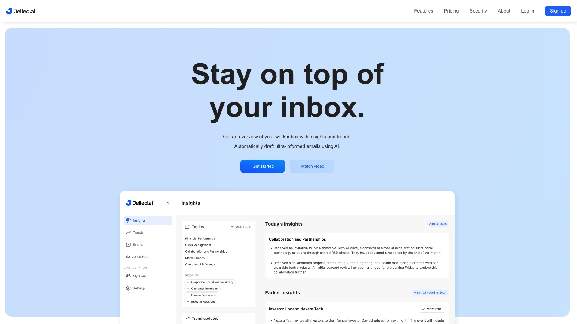Click the Jelled.ai logo in sidebar
This screenshot has width=577, height=324.
139,203
